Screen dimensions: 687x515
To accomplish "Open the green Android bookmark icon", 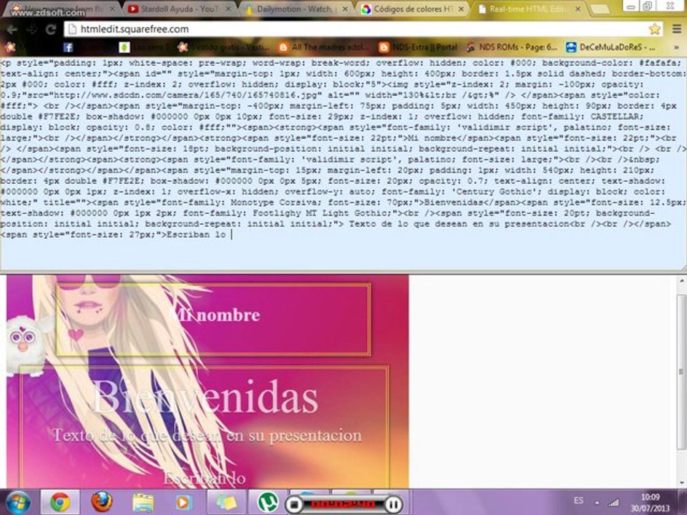I will click(x=124, y=47).
